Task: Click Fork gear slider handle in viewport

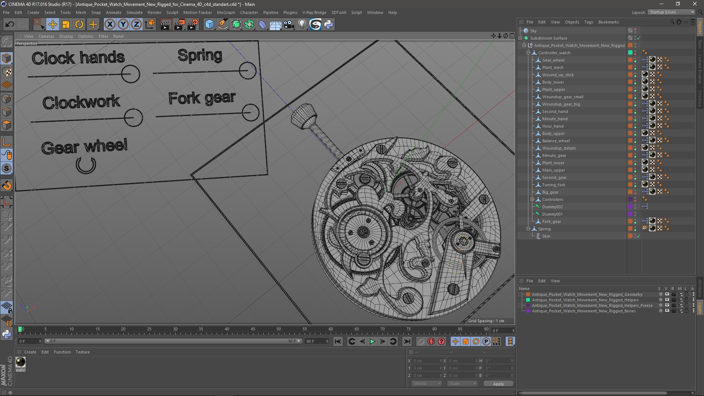Action: pyautogui.click(x=250, y=112)
